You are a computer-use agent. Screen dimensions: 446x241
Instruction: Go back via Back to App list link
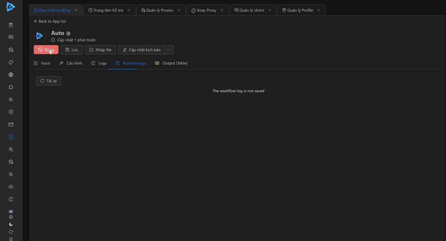pos(50,21)
